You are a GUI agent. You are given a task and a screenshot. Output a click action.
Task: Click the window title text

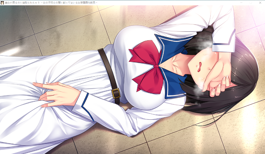pyautogui.click(x=51, y=3)
